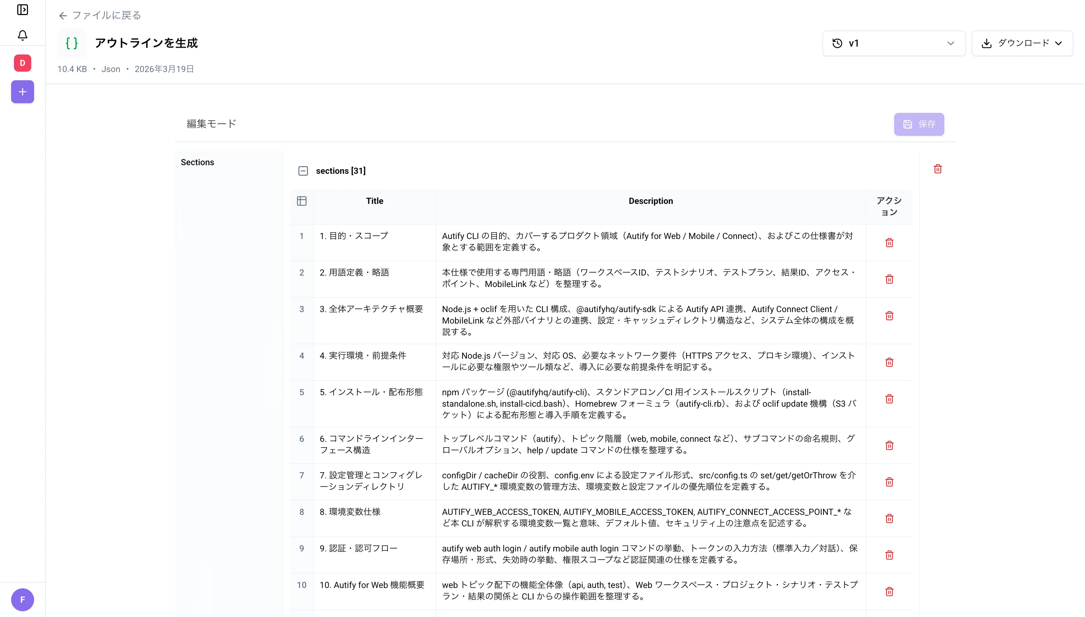Delete the entire sections array
The image size is (1085, 617).
tap(938, 169)
